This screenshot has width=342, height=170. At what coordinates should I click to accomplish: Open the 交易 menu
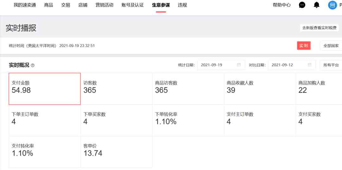[66, 5]
